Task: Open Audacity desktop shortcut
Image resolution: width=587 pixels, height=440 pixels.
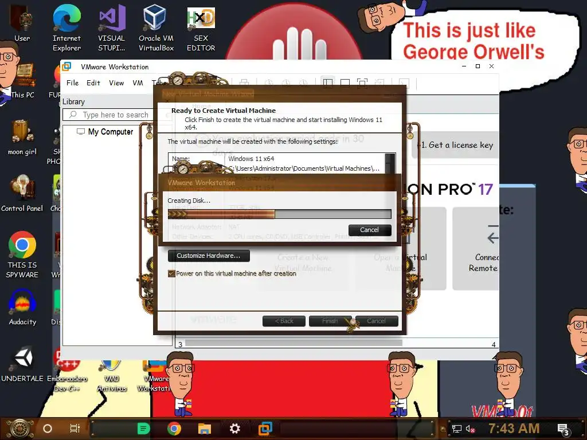Action: click(x=22, y=307)
